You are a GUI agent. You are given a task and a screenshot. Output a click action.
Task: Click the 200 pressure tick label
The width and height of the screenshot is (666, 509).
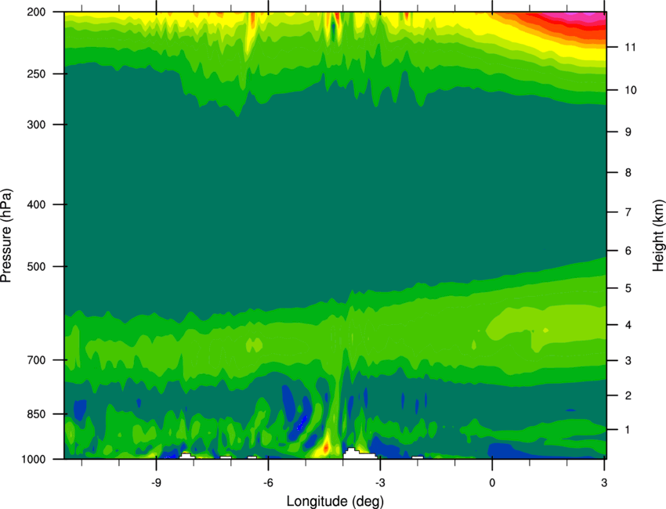(37, 13)
